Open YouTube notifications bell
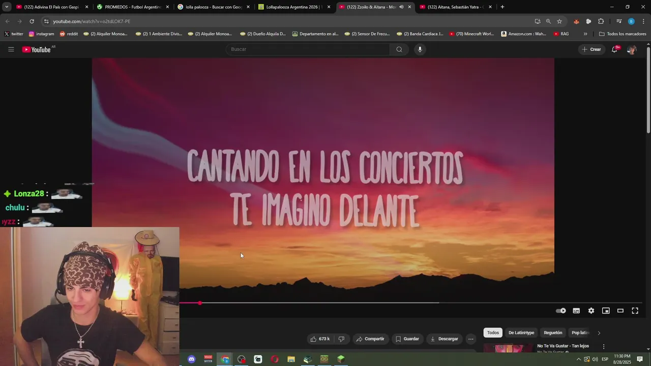 (x=614, y=49)
